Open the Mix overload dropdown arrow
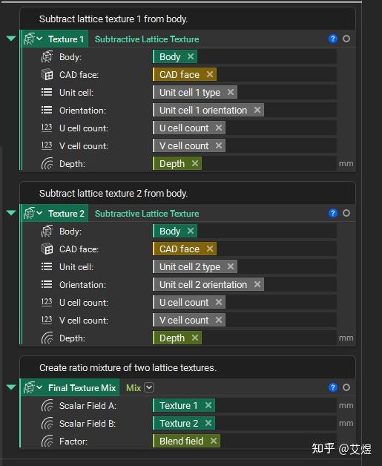The width and height of the screenshot is (382, 466). (149, 387)
